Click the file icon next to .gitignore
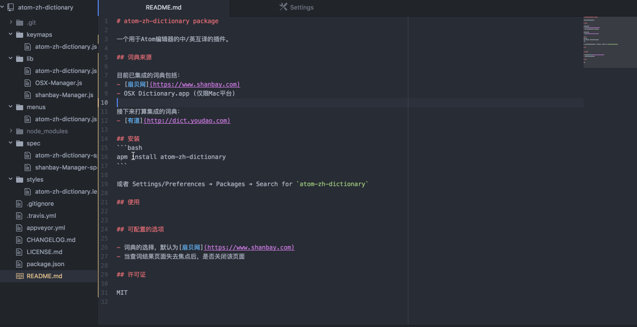The width and height of the screenshot is (637, 327). pyautogui.click(x=20, y=204)
